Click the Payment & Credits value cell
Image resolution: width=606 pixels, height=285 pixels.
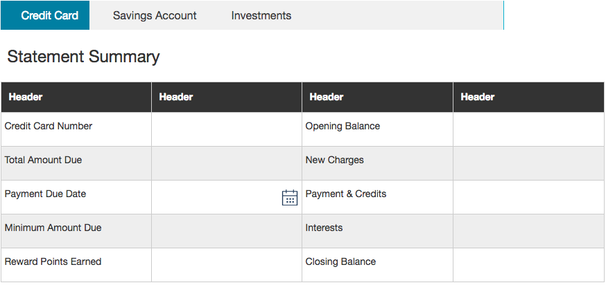[x=528, y=197]
